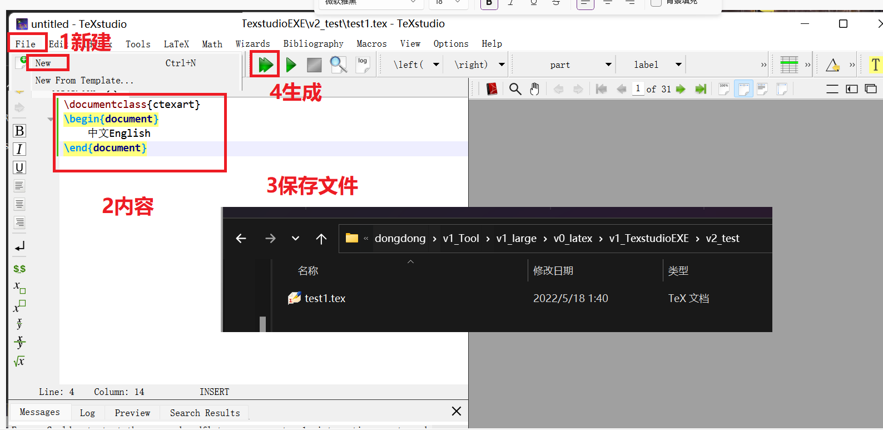Go to the next PDF page
This screenshot has width=883, height=430.
681,89
